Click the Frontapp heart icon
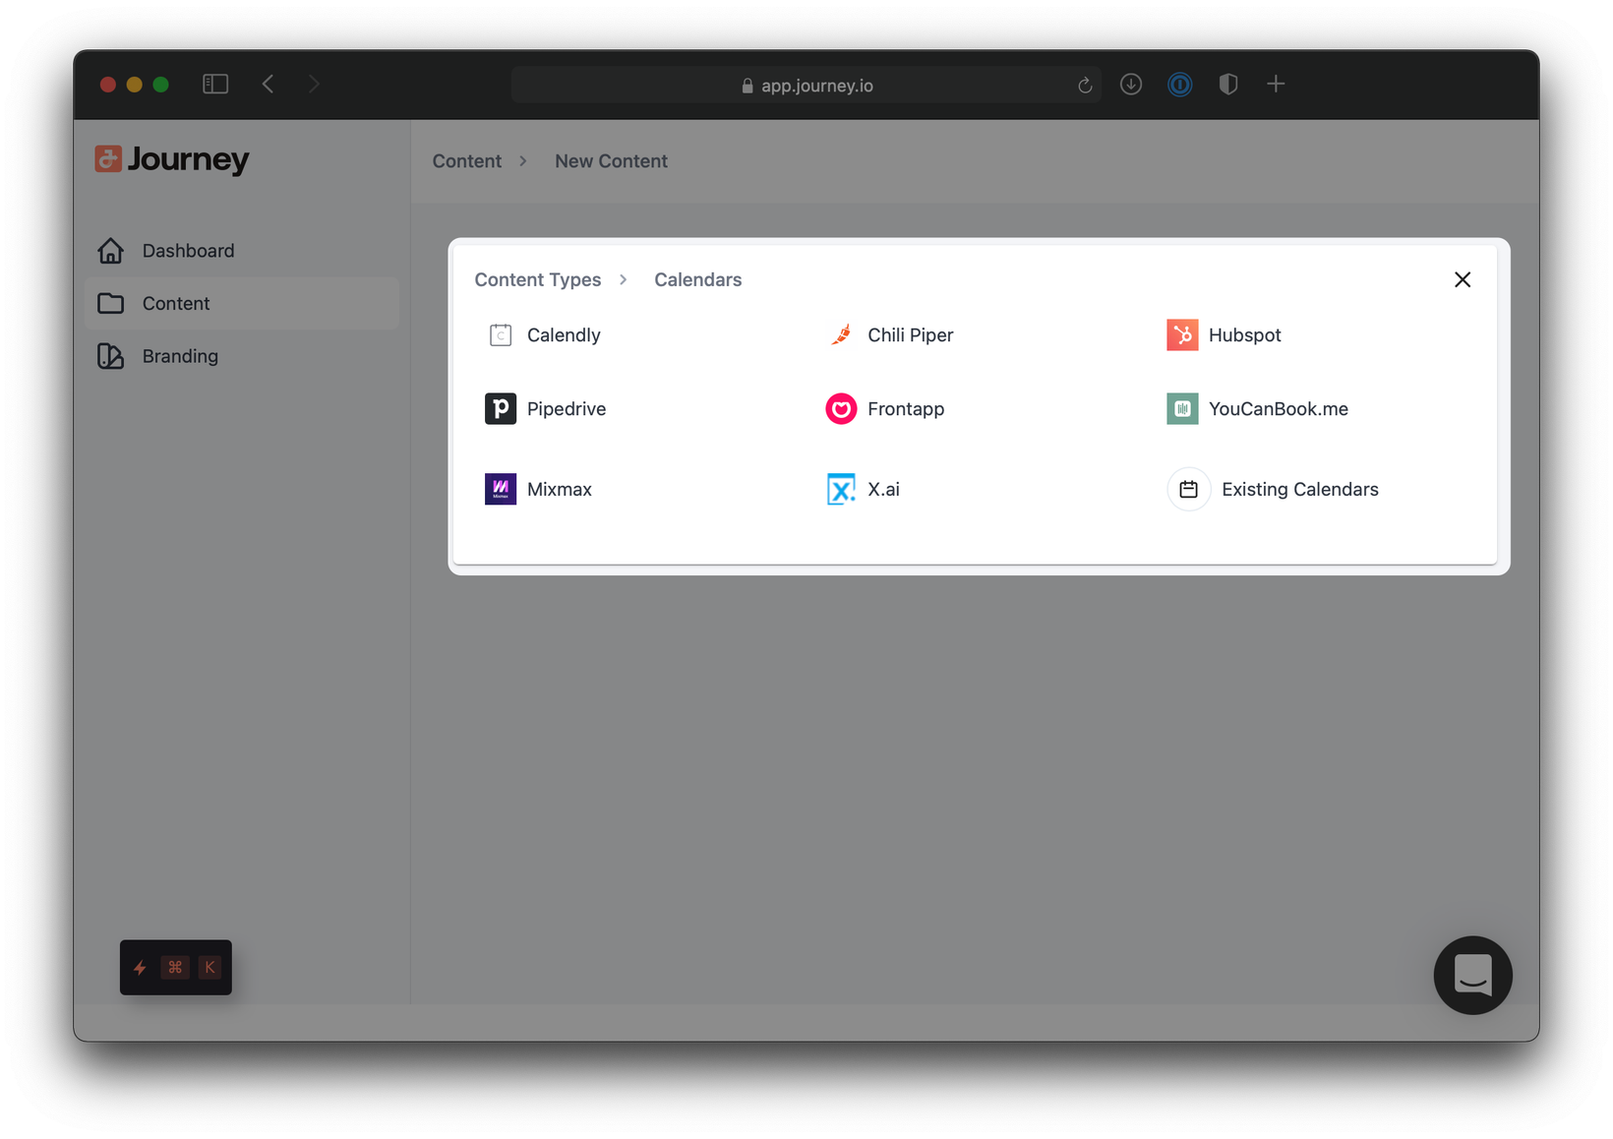 pyautogui.click(x=841, y=409)
